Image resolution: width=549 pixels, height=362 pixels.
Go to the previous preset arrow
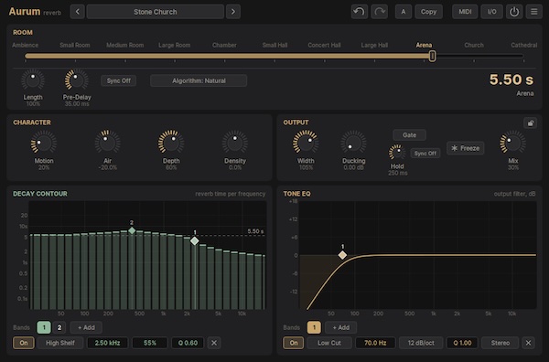pos(78,12)
